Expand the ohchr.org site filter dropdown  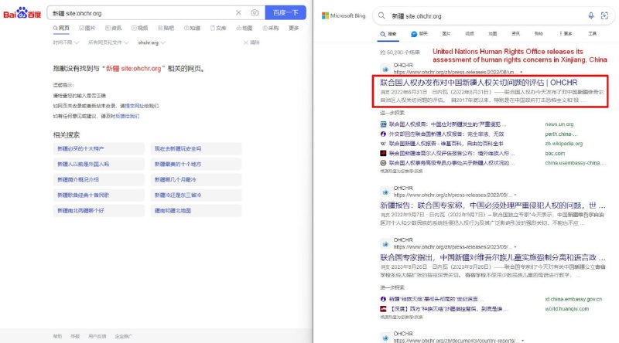tap(152, 42)
